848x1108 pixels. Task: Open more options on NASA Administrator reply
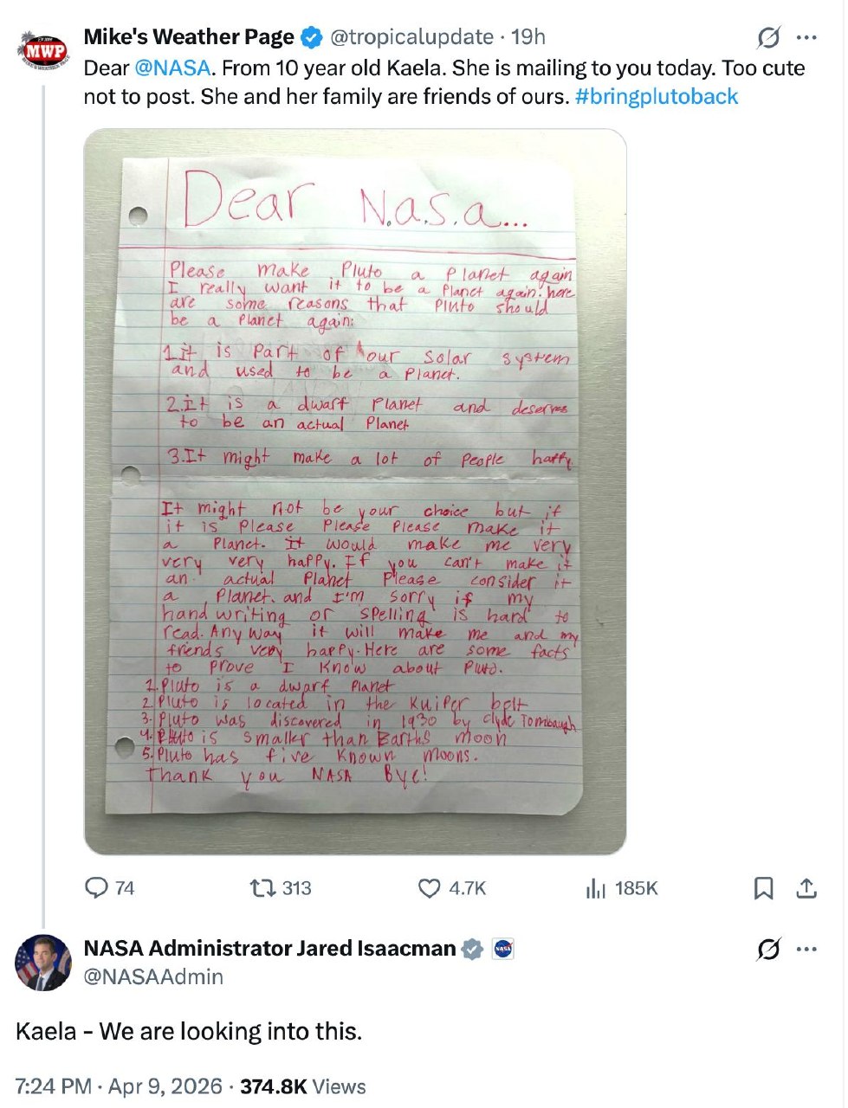806,949
